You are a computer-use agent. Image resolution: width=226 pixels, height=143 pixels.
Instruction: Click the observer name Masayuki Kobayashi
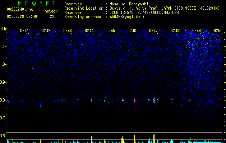[x=129, y=4]
